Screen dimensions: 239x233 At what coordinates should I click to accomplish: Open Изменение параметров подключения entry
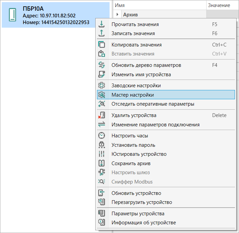point(166,124)
